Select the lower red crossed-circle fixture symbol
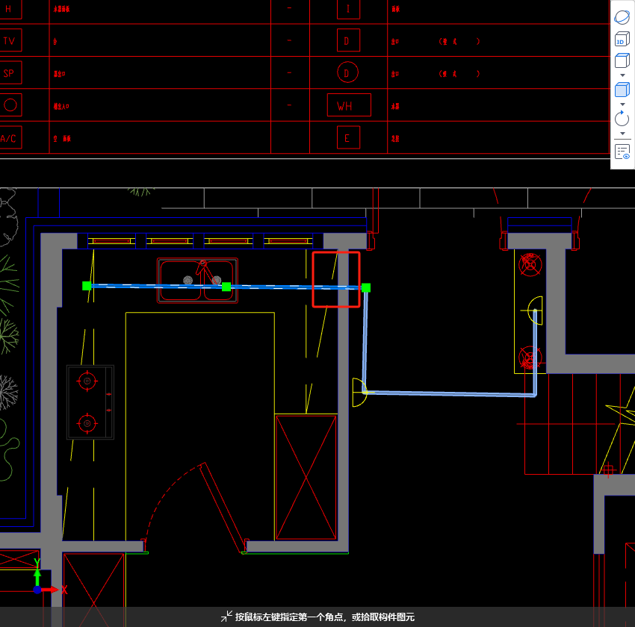Viewport: 635px width, 627px height. point(530,358)
